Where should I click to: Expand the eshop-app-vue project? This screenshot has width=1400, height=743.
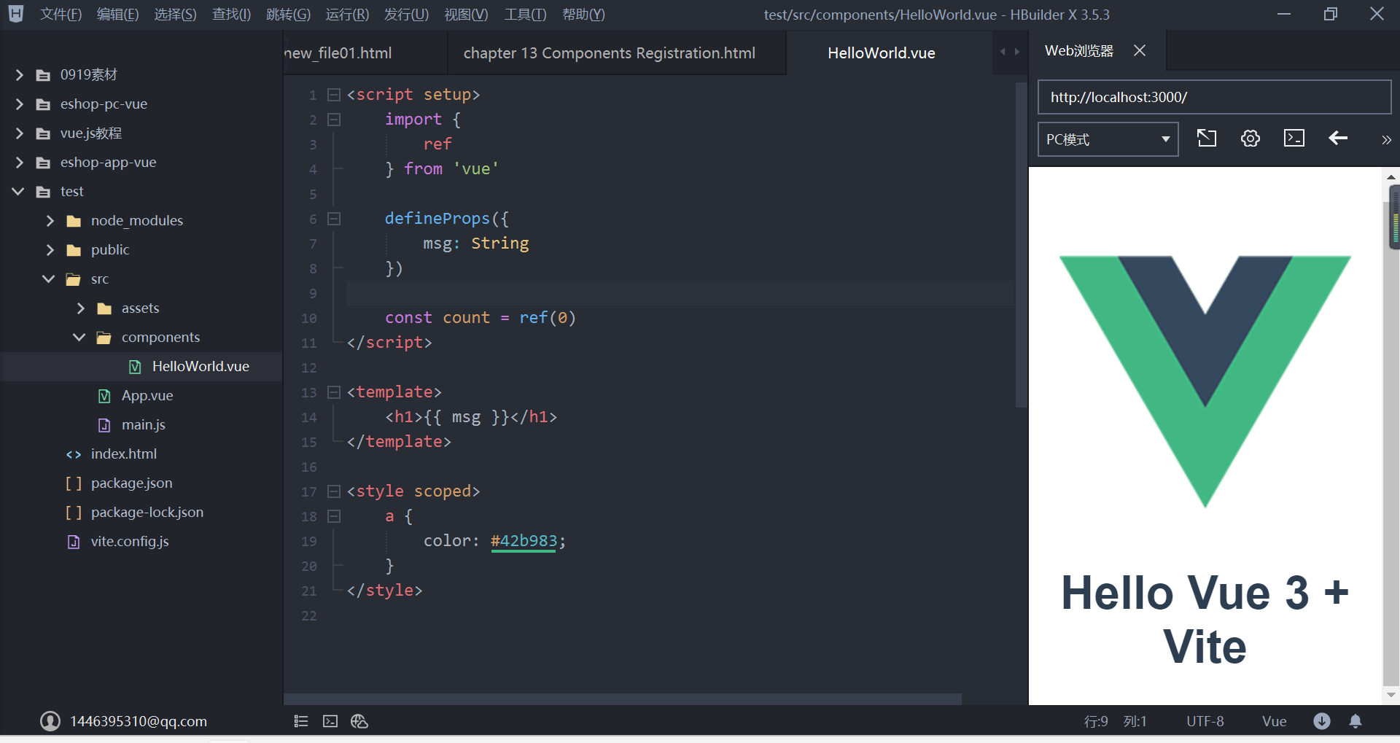click(20, 163)
